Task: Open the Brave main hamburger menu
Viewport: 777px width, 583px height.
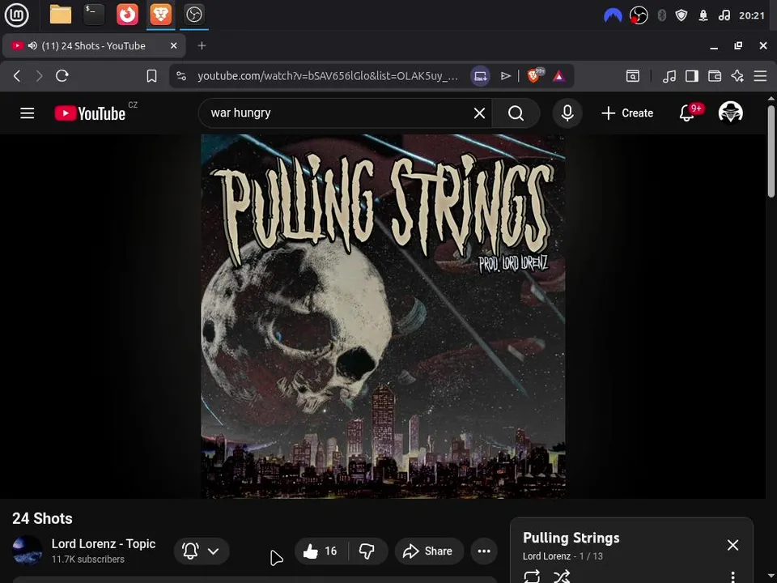Action: point(760,76)
